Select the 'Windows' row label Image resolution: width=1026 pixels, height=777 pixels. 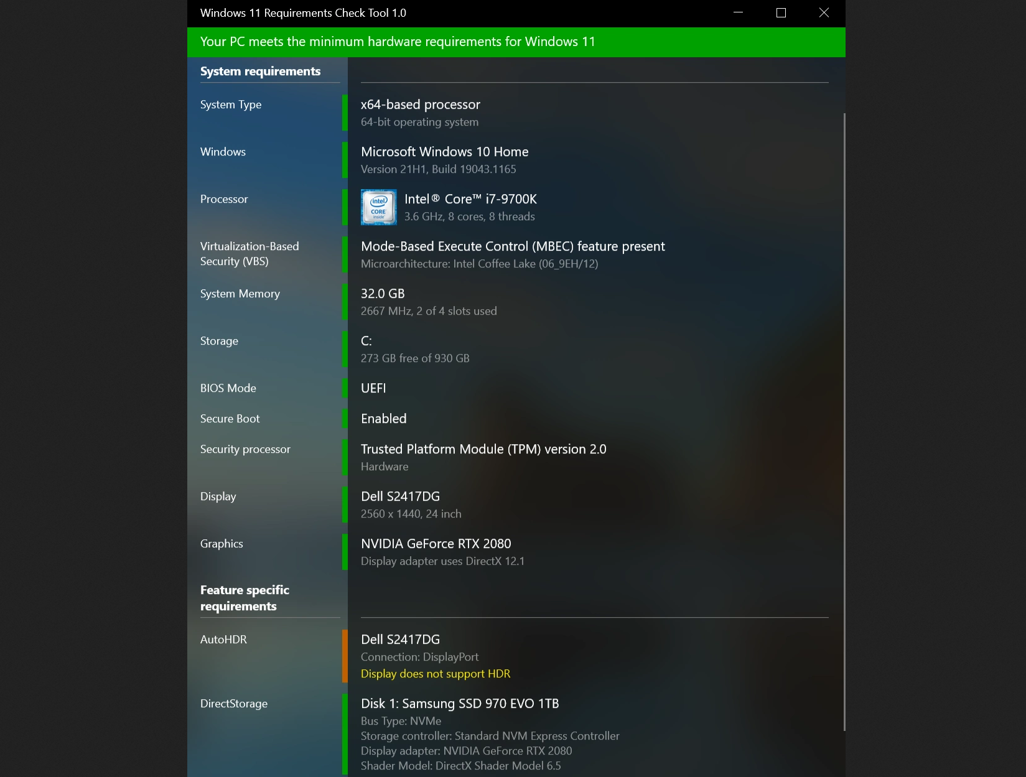(x=223, y=152)
